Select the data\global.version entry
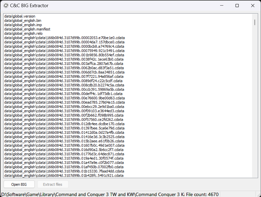The height and width of the screenshot is (197, 261). pyautogui.click(x=20, y=16)
